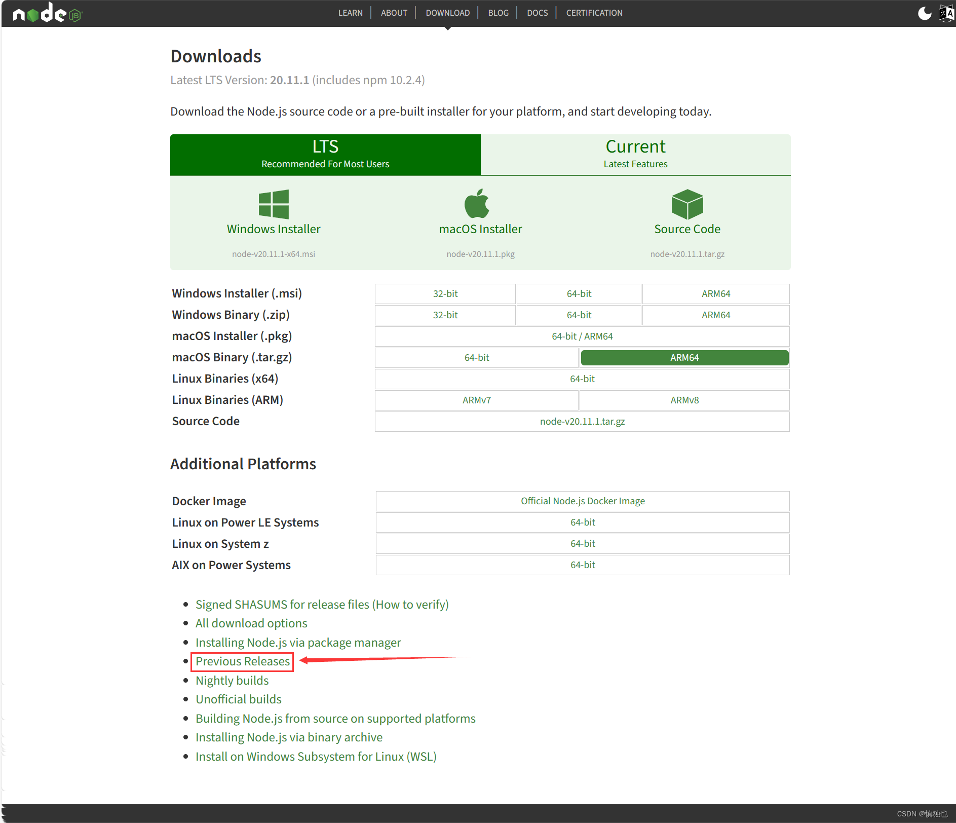The width and height of the screenshot is (956, 823).
Task: Open Installing Node.js via binary archive
Action: click(x=289, y=737)
